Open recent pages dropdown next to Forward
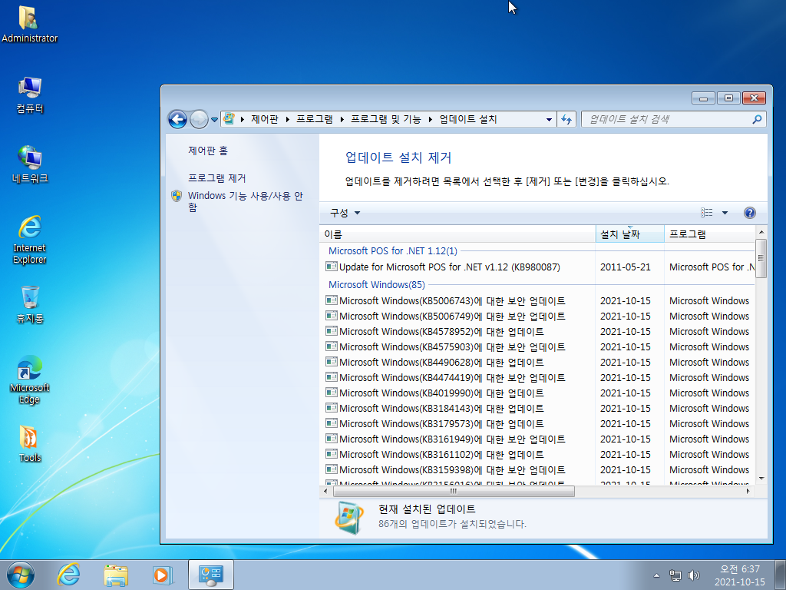 [215, 119]
